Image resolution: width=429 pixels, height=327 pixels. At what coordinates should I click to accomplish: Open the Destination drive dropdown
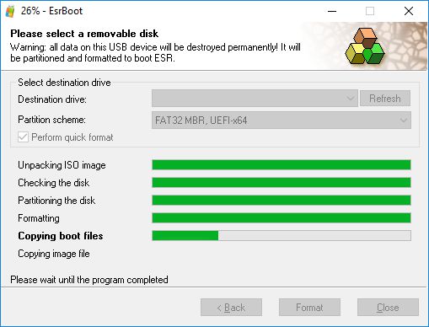coord(255,99)
